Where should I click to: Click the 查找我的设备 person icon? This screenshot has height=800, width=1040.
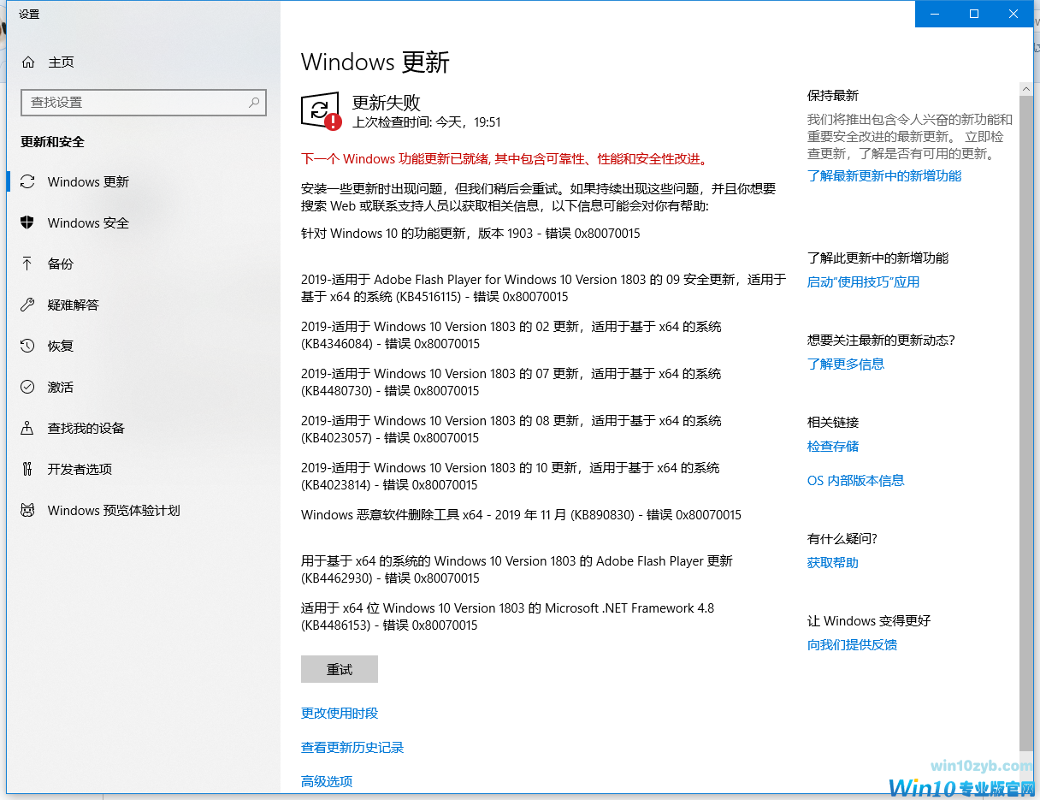point(28,428)
